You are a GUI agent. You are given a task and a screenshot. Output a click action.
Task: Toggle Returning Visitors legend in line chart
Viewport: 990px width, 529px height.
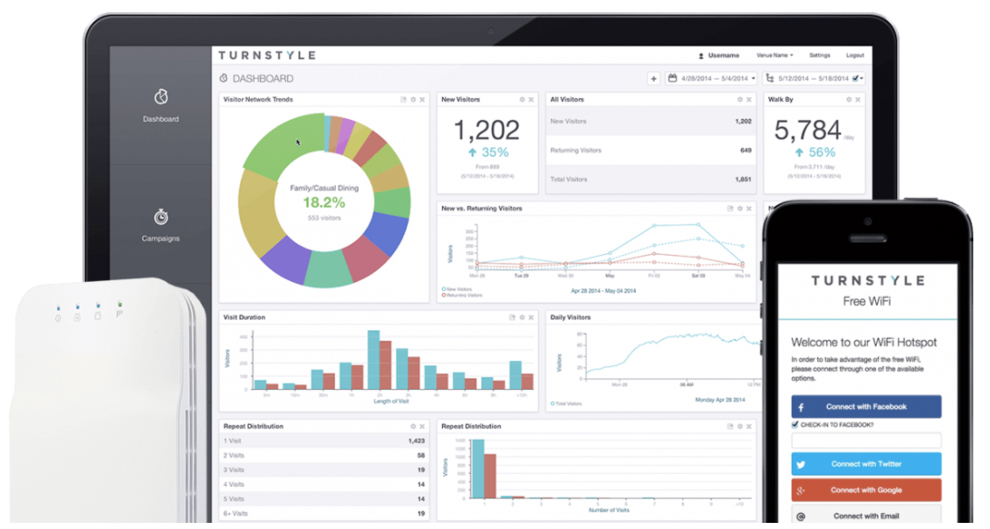point(462,295)
